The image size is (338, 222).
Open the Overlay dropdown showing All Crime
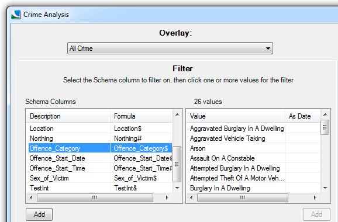pos(170,48)
